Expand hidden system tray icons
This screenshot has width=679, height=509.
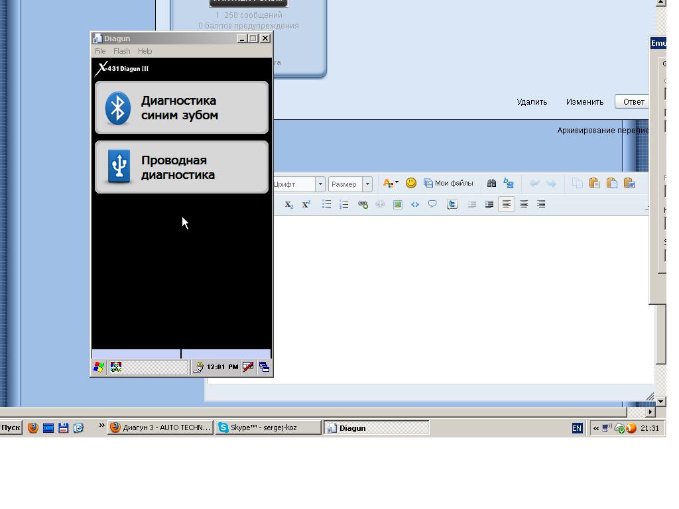coord(596,428)
